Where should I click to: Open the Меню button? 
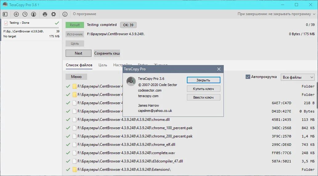(x=76, y=77)
